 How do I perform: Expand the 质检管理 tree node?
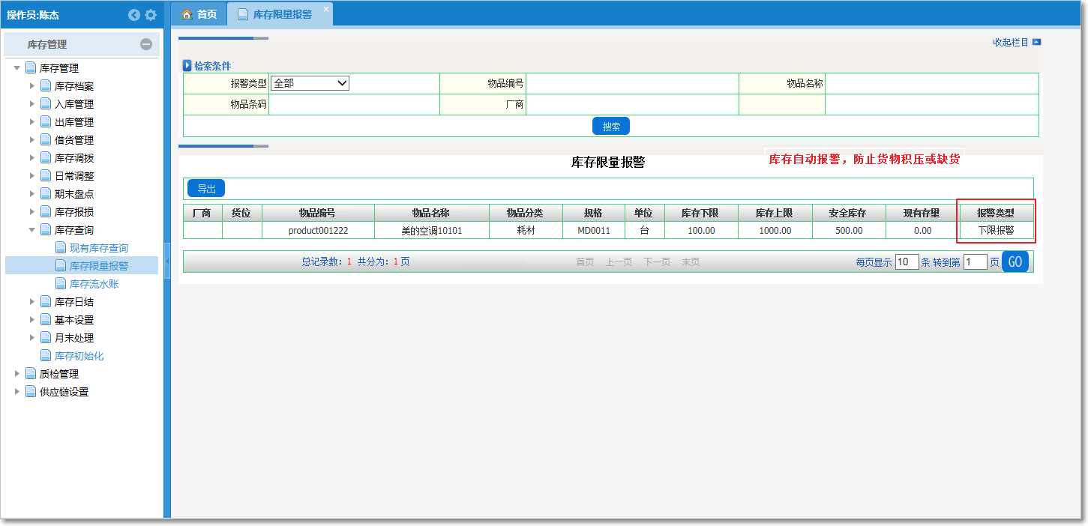(x=17, y=374)
